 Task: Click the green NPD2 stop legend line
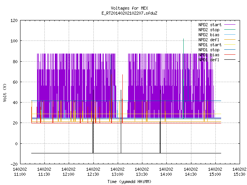pyautogui.click(x=230, y=29)
